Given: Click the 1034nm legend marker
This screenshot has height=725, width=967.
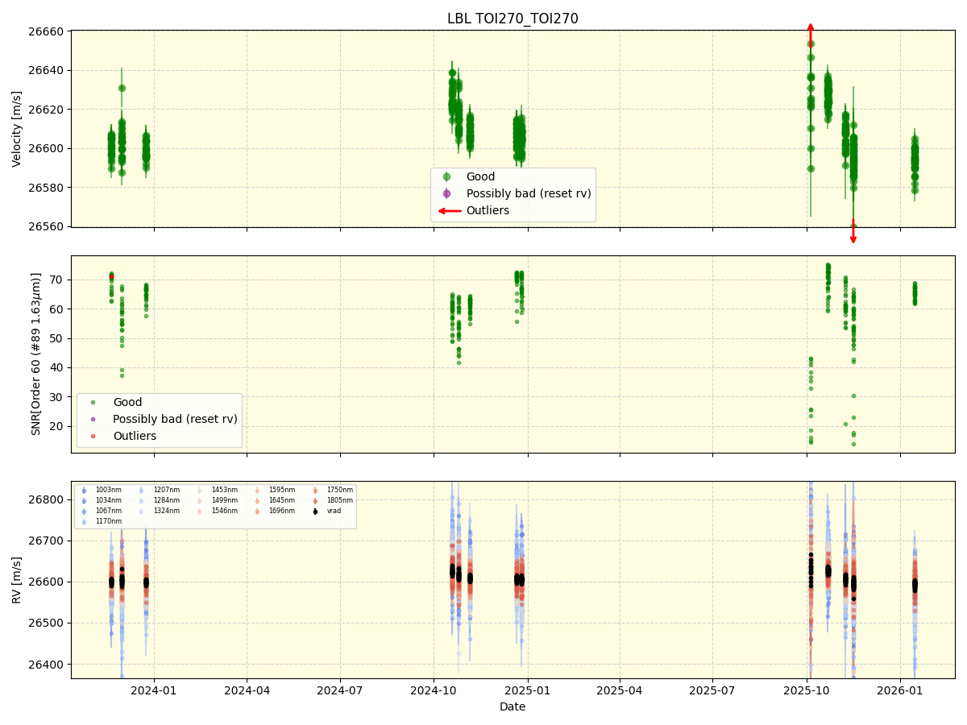Looking at the screenshot, I should pos(84,500).
